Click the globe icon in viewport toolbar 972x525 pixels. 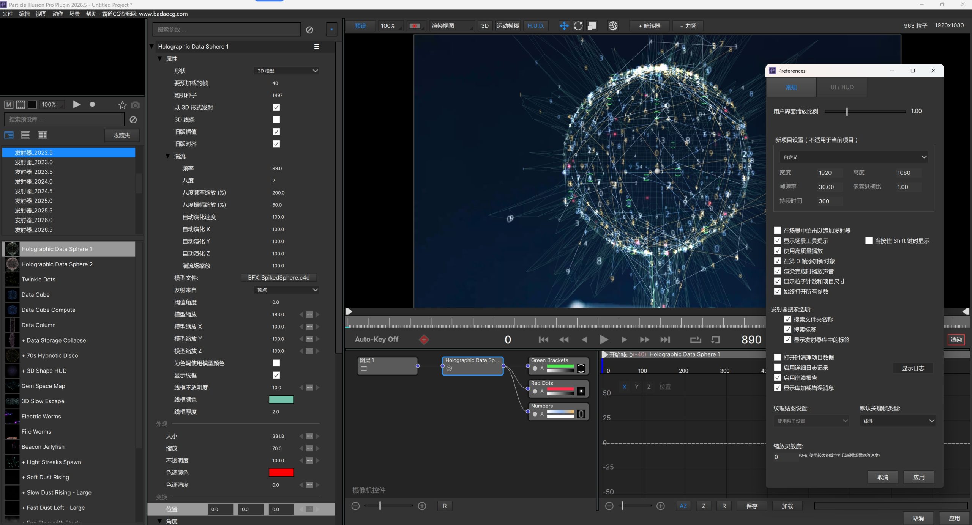pos(613,26)
